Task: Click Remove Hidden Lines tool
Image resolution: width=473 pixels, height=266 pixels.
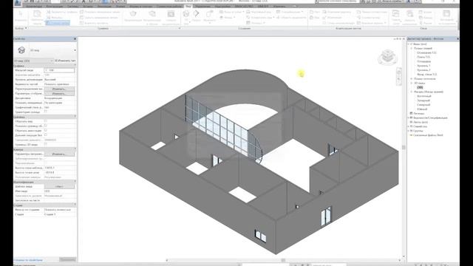Action: tap(98, 18)
